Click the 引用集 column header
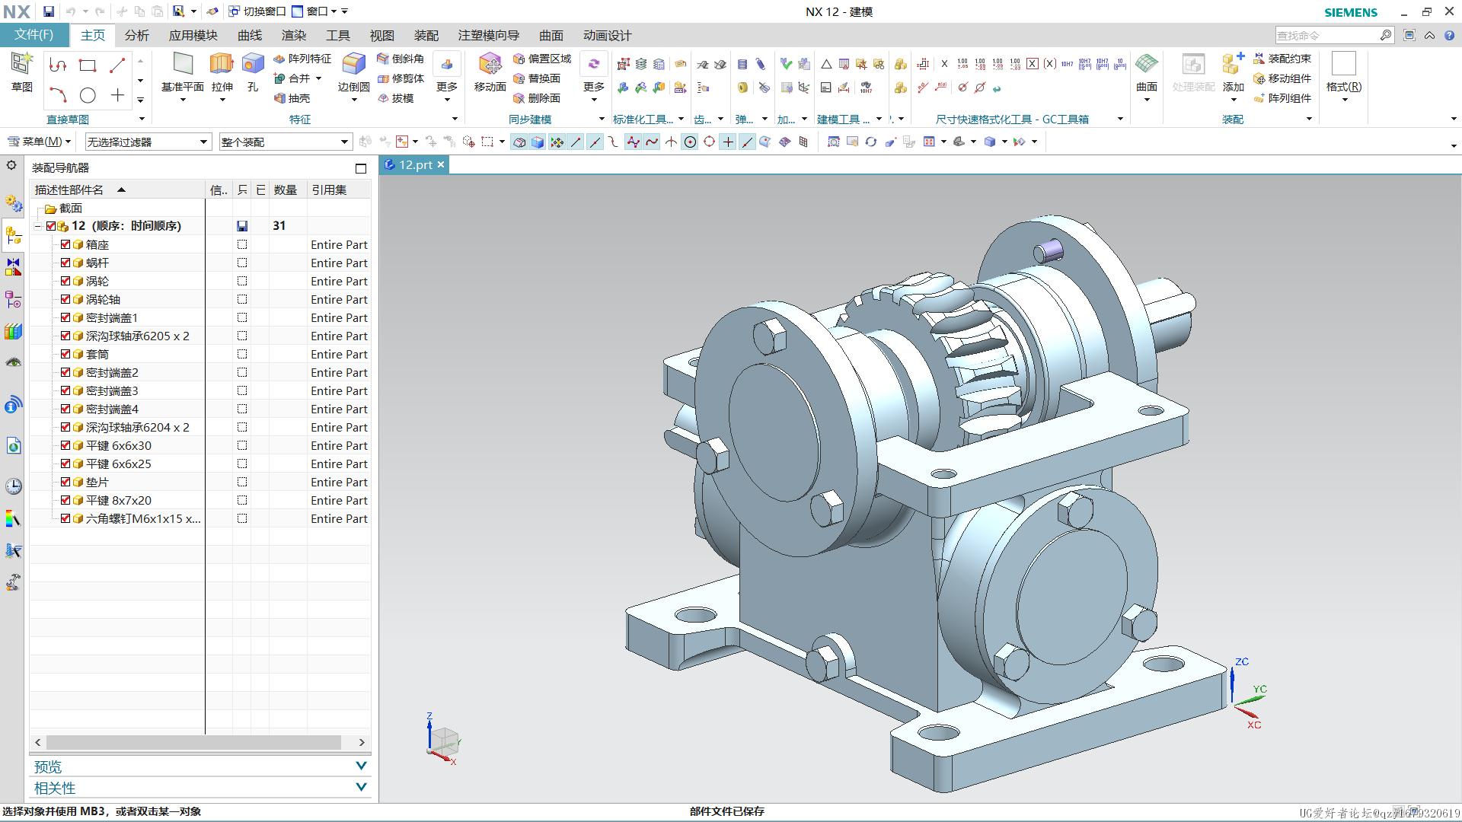This screenshot has width=1462, height=822. (x=338, y=190)
